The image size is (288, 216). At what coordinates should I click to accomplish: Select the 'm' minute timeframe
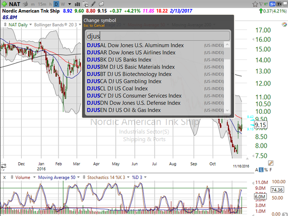coord(33,4)
